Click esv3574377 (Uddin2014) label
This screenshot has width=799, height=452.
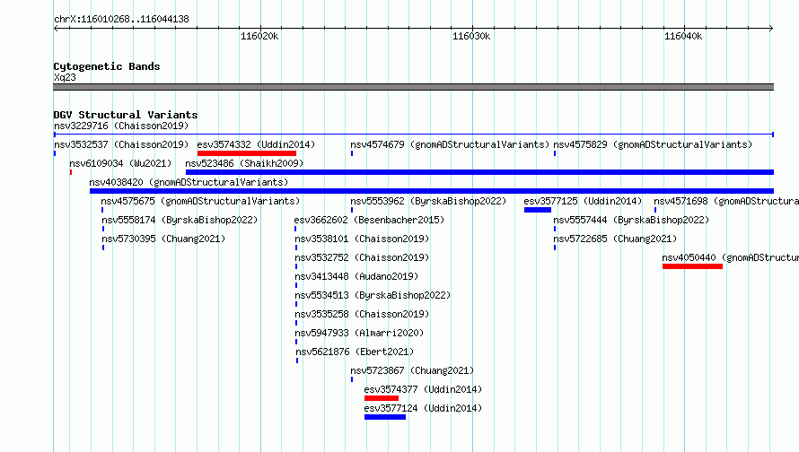pos(423,389)
